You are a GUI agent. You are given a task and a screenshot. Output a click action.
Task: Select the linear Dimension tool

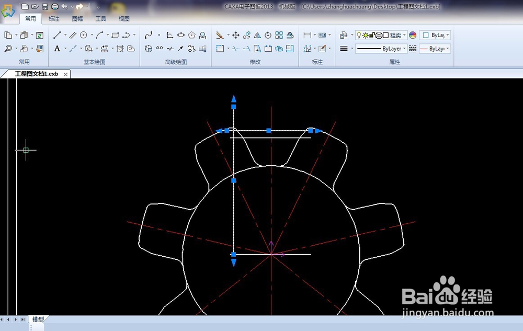pyautogui.click(x=307, y=35)
